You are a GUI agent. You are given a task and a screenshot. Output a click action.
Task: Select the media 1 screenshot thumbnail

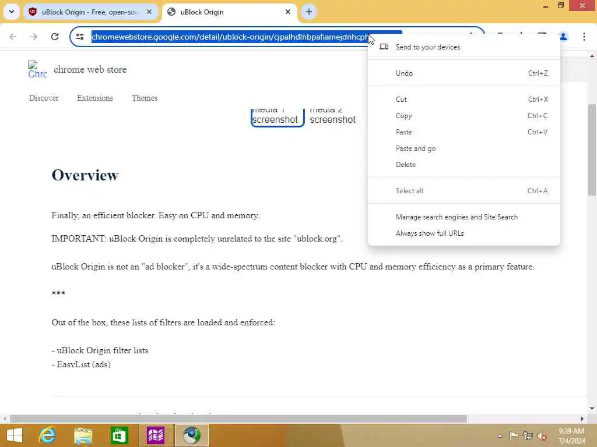point(277,118)
